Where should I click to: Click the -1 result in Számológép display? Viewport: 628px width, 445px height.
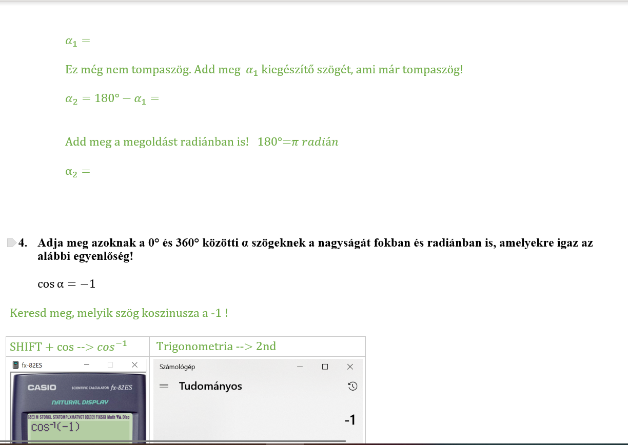coord(349,420)
